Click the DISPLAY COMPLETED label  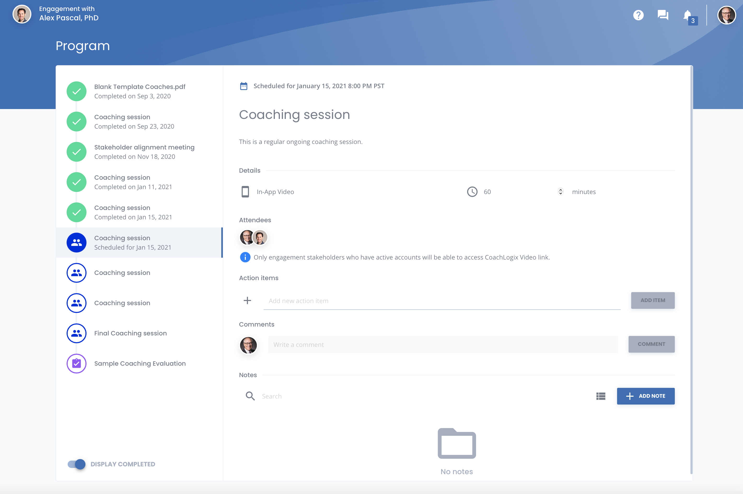point(123,464)
